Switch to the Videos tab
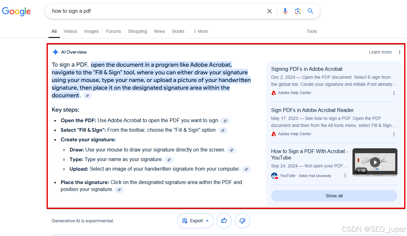Image resolution: width=407 pixels, height=236 pixels. (70, 31)
